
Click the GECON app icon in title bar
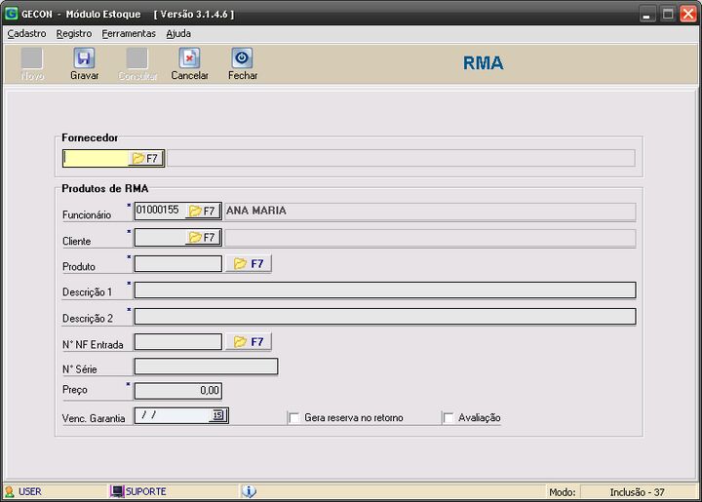click(x=11, y=14)
